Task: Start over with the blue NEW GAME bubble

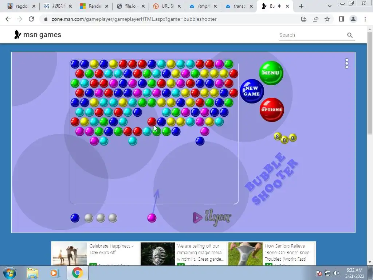Action: (252, 91)
